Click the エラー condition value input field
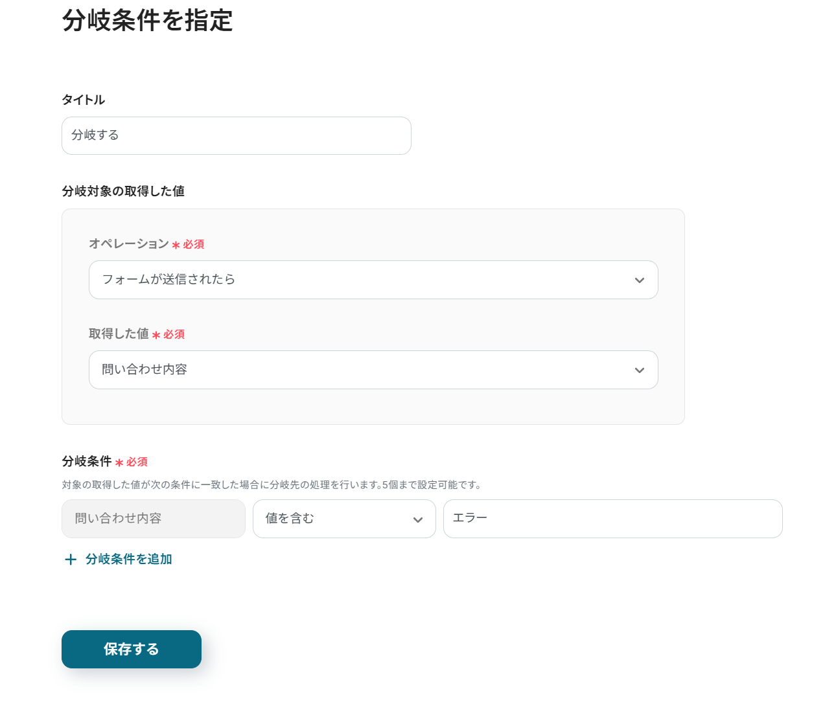Viewport: 836px width, 704px height. coord(612,519)
